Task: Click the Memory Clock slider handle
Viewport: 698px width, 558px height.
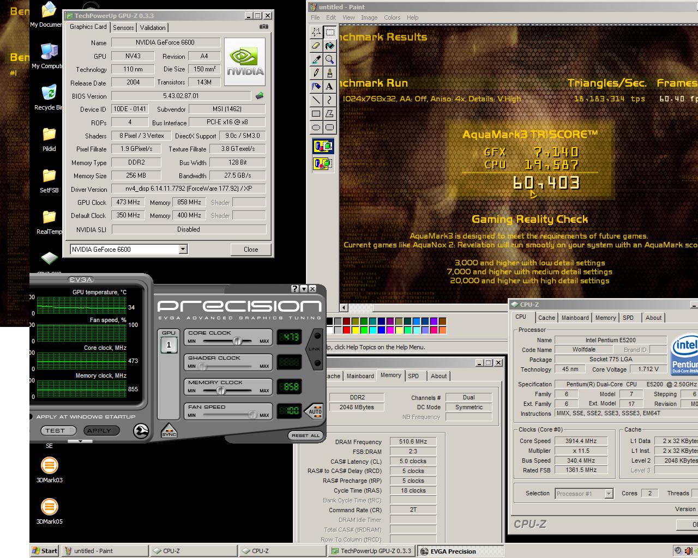Action: coord(221,391)
